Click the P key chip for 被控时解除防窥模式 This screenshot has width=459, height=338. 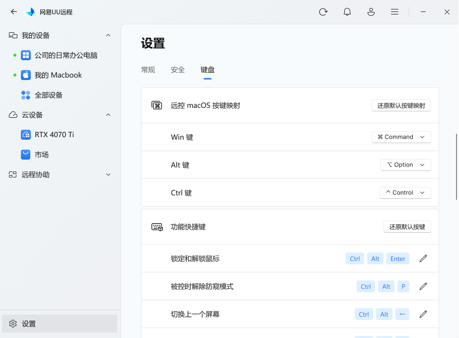click(x=403, y=286)
